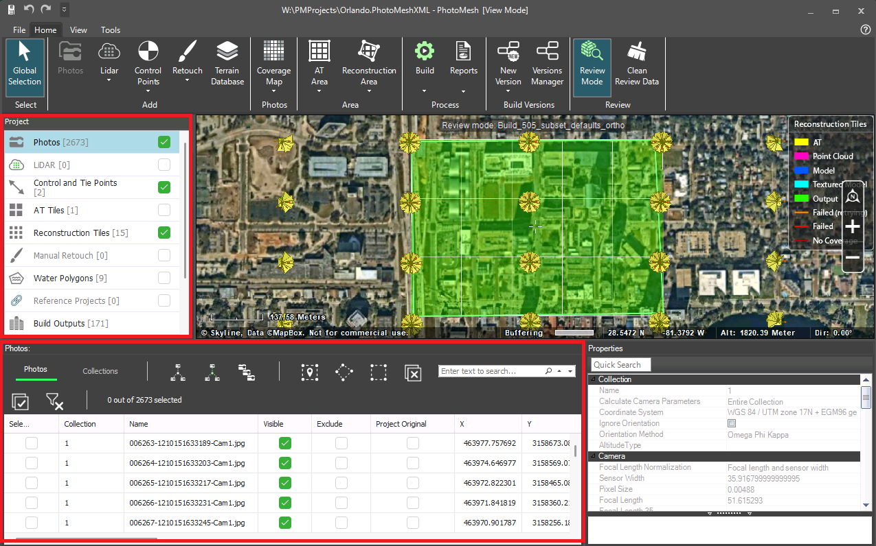
Task: Toggle Visible checkbox for photo 006264
Action: 285,463
